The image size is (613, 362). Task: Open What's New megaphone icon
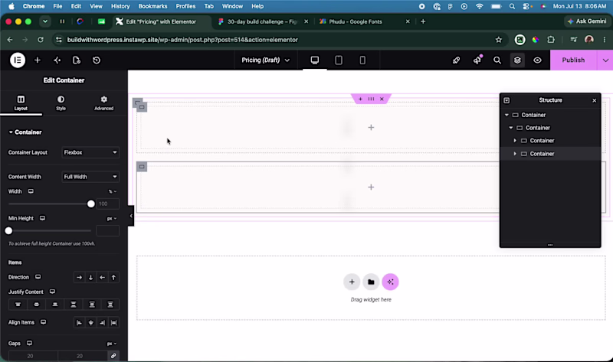[x=477, y=60]
